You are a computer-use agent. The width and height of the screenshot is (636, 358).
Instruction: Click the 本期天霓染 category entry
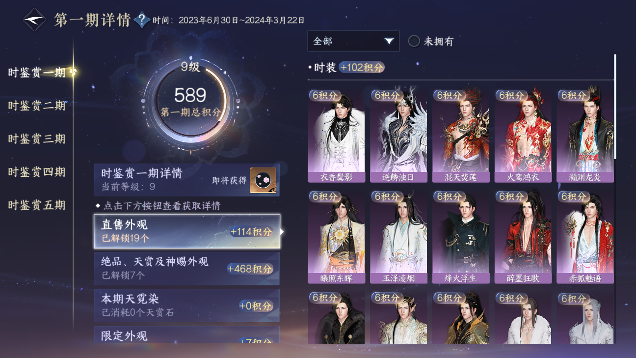[x=186, y=305]
